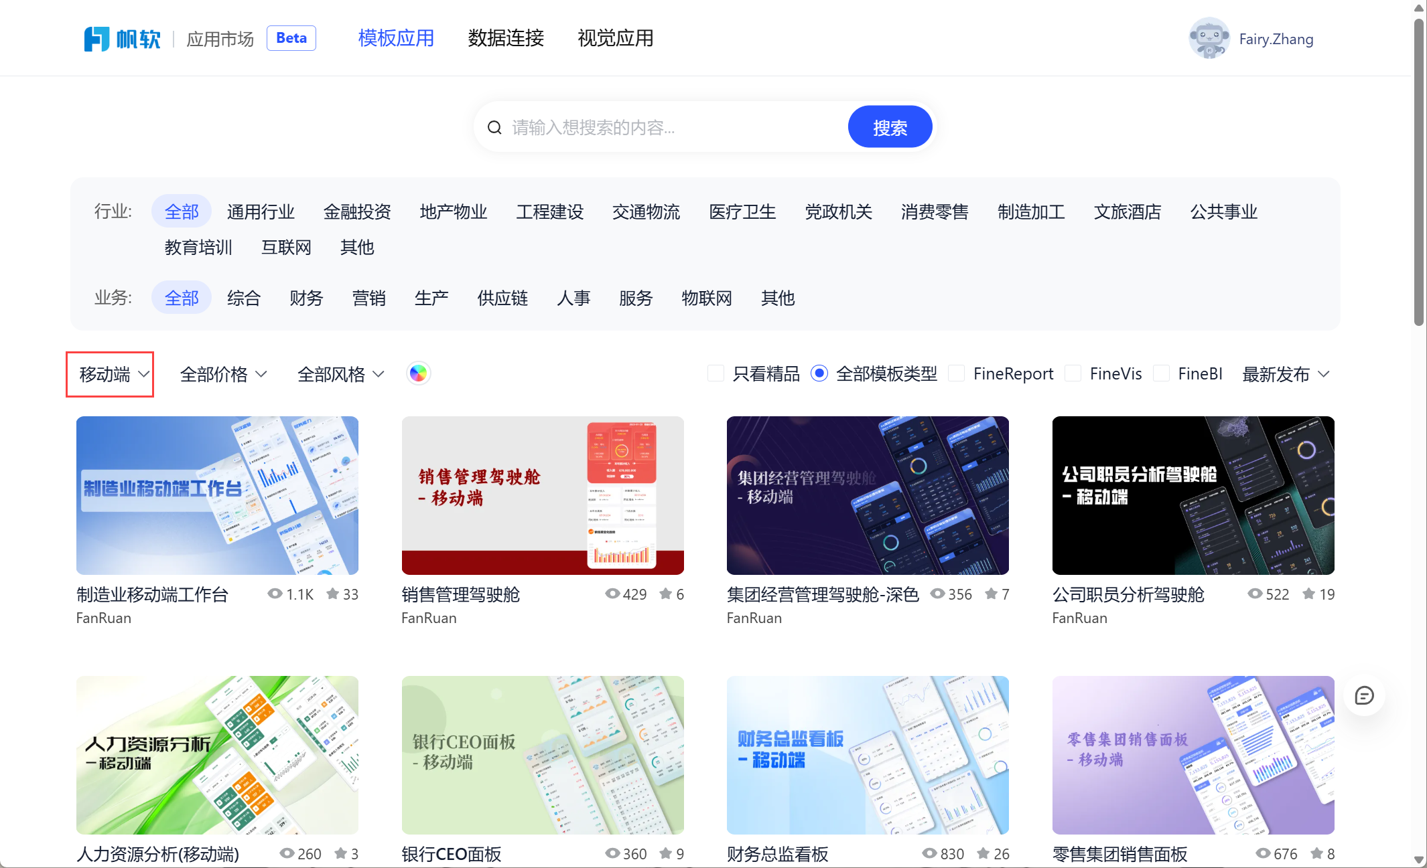This screenshot has width=1427, height=868.
Task: Filter by 人事 business
Action: point(573,297)
